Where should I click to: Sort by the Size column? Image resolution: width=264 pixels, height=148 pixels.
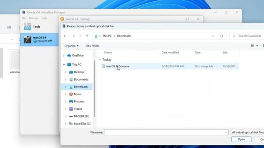(x=225, y=53)
